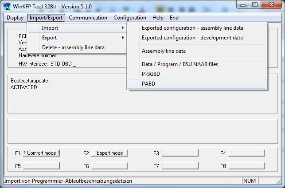Select Delete - assembly line data
Screen dimensions: 285x188
click(x=73, y=47)
